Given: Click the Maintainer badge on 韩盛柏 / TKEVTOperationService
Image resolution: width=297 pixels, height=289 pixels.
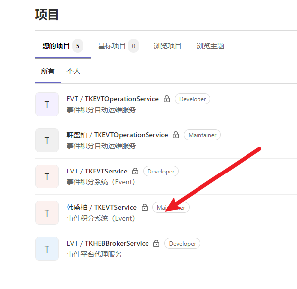Looking at the screenshot, I should pyautogui.click(x=202, y=135).
